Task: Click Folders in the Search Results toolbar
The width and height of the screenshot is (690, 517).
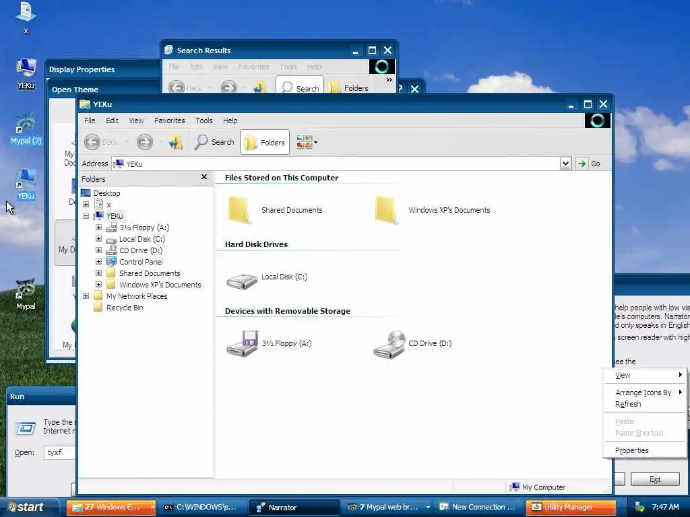Action: pyautogui.click(x=348, y=88)
